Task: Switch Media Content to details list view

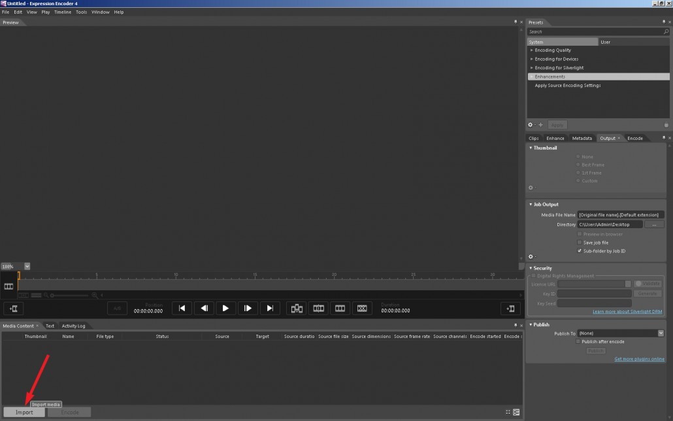Action: point(516,412)
